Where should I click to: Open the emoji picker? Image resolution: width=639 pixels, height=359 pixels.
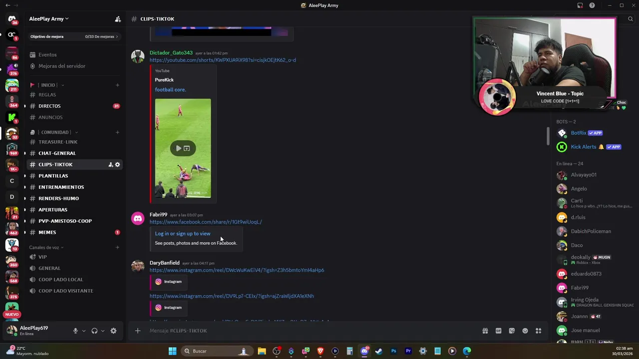[x=525, y=331]
